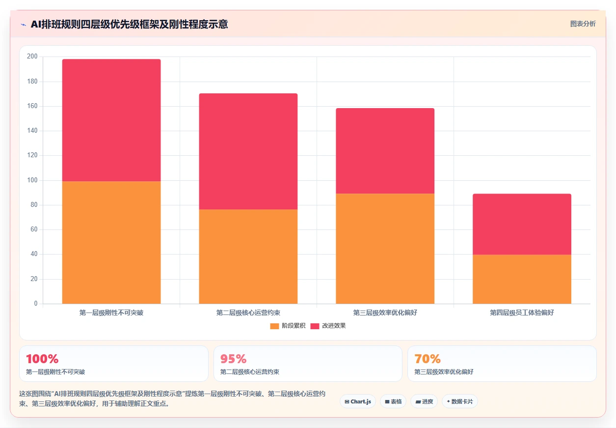616x428 pixels.
Task: Click the x-axis label 第二层级核心运营约束
Action: pos(248,313)
